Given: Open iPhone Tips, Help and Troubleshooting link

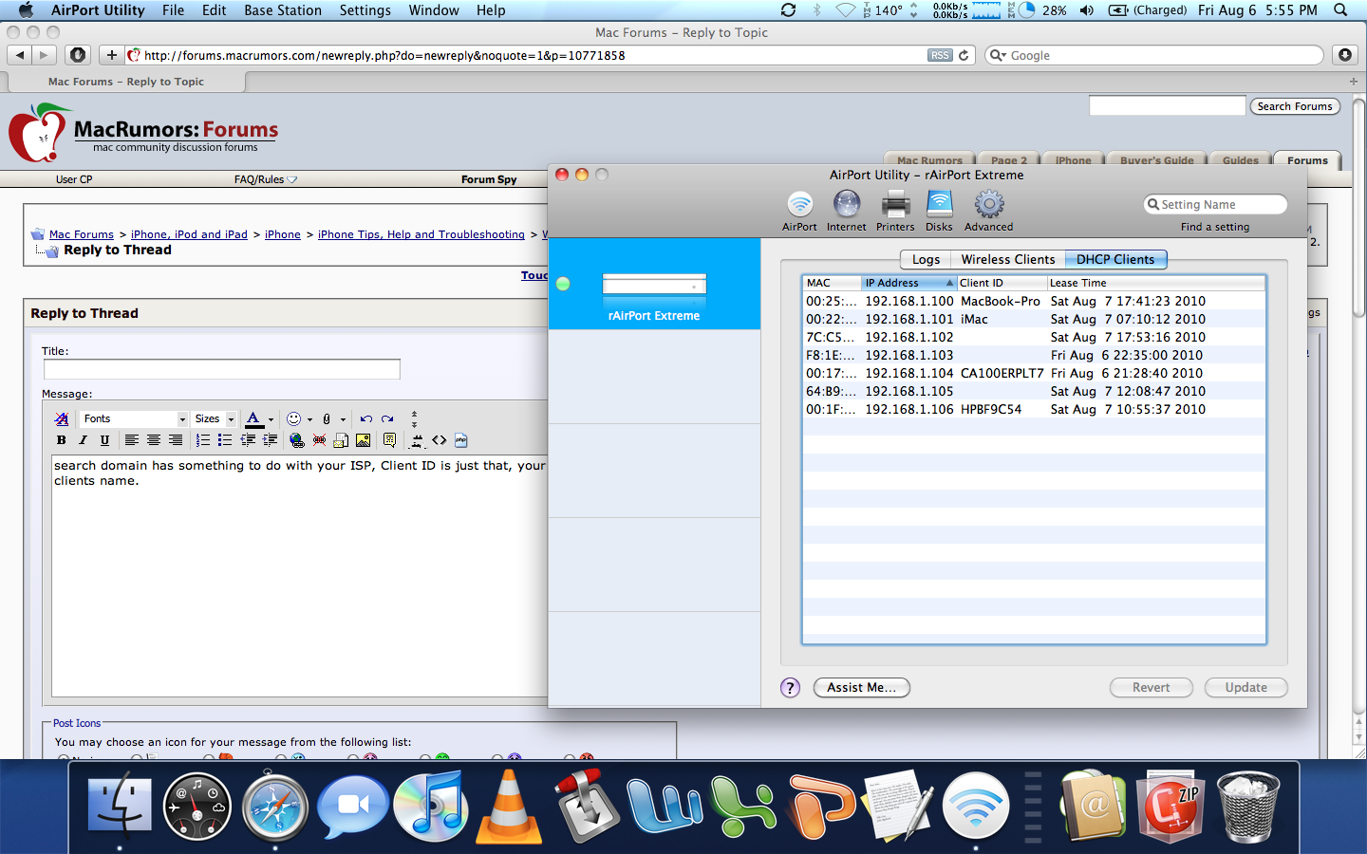Looking at the screenshot, I should point(421,234).
